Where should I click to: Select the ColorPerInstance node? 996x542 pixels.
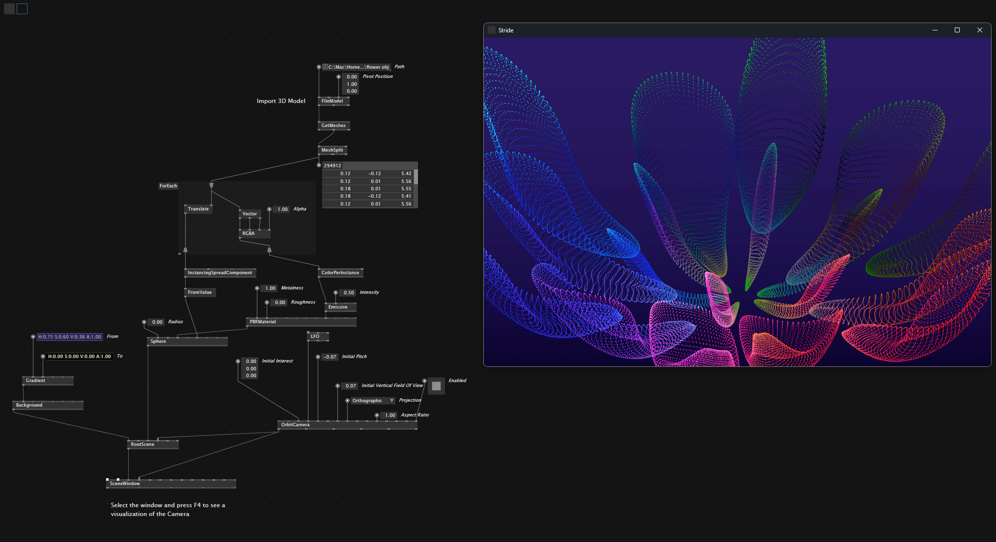click(340, 273)
